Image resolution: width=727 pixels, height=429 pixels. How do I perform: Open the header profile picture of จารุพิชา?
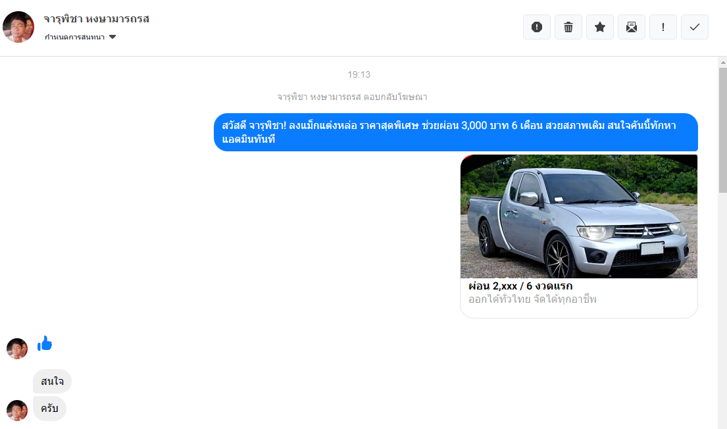(18, 27)
